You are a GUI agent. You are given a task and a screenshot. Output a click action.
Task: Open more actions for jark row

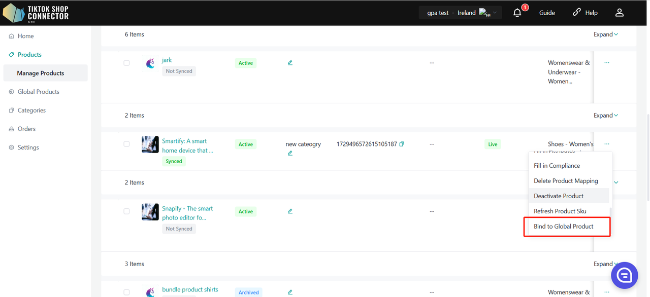click(x=607, y=63)
